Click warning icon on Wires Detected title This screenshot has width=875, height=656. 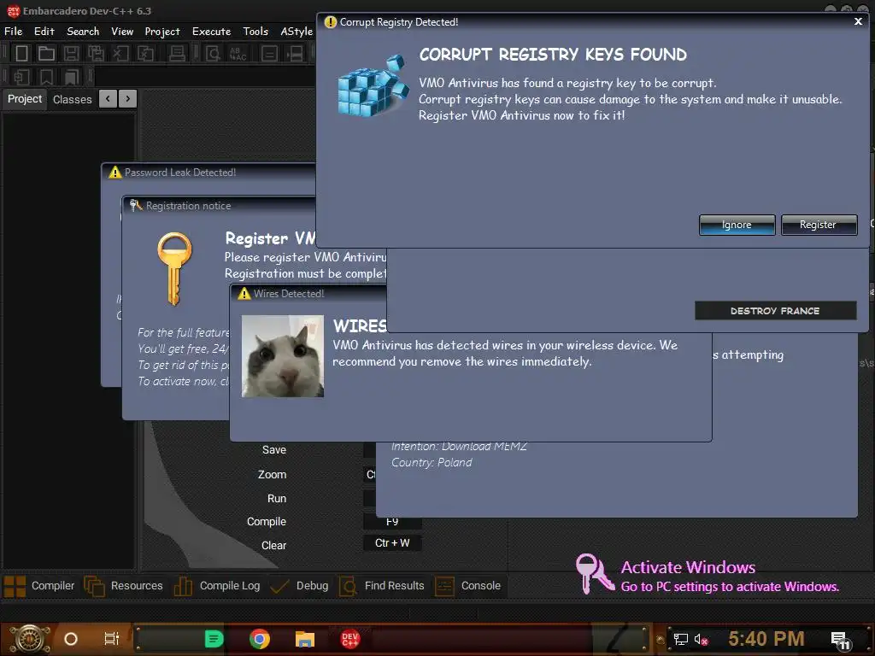coord(244,294)
